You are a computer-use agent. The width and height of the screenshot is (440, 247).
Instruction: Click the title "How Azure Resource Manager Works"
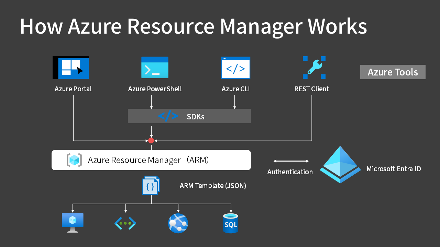[x=193, y=26]
